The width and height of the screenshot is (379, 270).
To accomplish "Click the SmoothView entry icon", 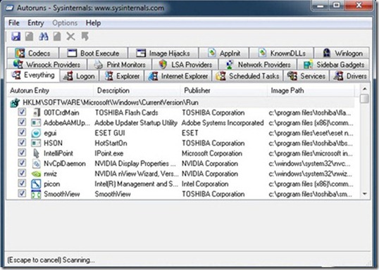I will [x=36, y=194].
